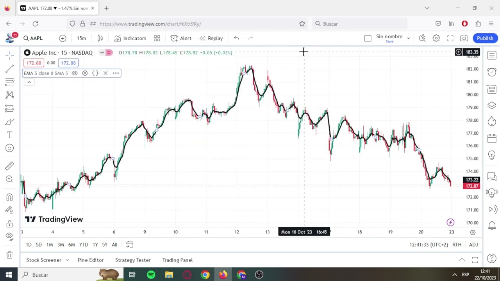The width and height of the screenshot is (500, 281).
Task: Open the emoji icons tool
Action: (10, 148)
